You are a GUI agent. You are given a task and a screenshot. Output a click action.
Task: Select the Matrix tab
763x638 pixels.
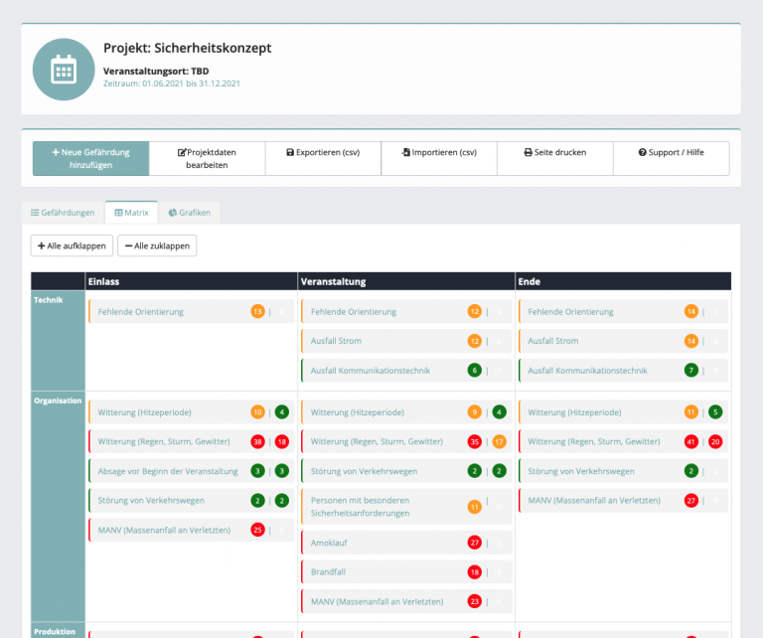click(x=131, y=213)
